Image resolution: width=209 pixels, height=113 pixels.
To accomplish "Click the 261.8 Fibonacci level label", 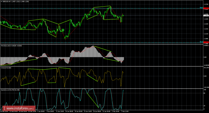I will click(201, 42).
